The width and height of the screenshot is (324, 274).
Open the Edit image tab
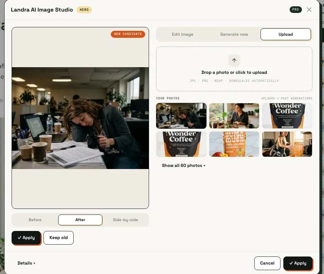point(182,34)
